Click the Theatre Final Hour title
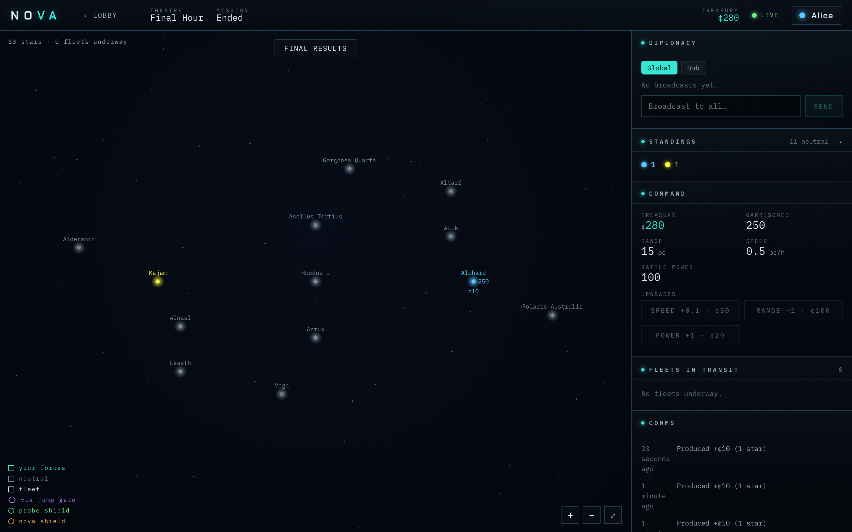The width and height of the screenshot is (852, 532). [x=177, y=18]
